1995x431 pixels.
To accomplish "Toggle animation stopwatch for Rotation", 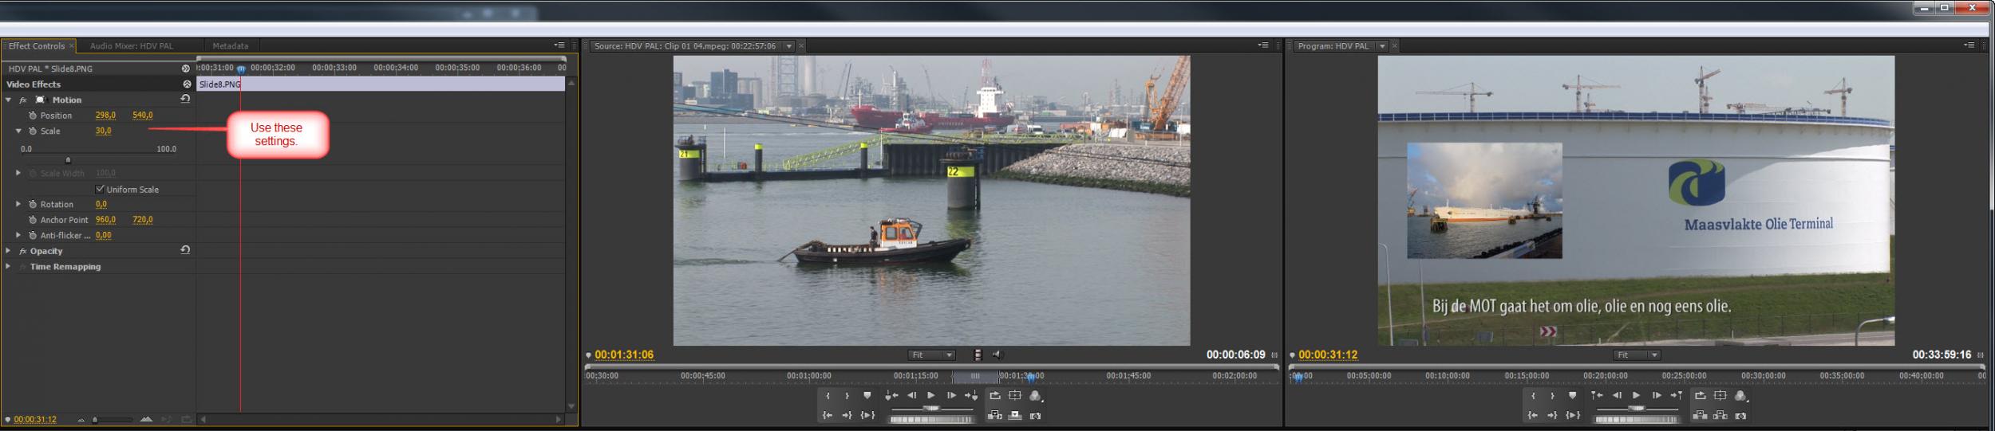I will [x=33, y=205].
